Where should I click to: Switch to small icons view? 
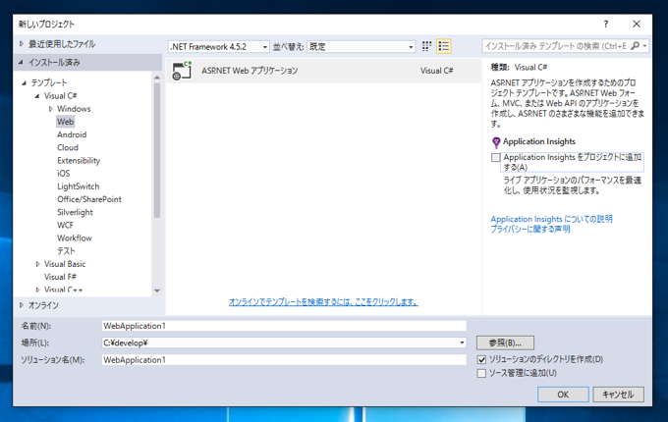[x=426, y=46]
